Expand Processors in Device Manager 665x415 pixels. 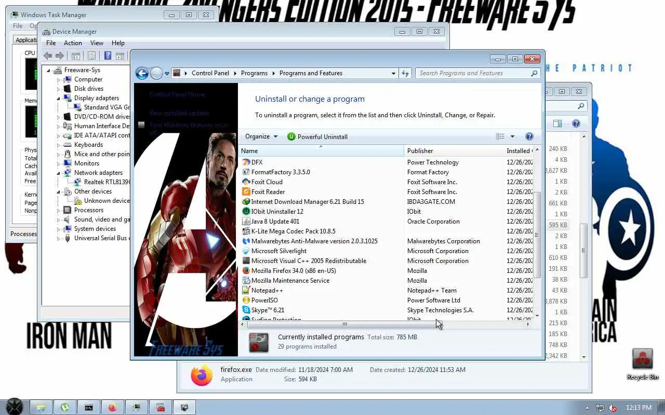coord(59,211)
